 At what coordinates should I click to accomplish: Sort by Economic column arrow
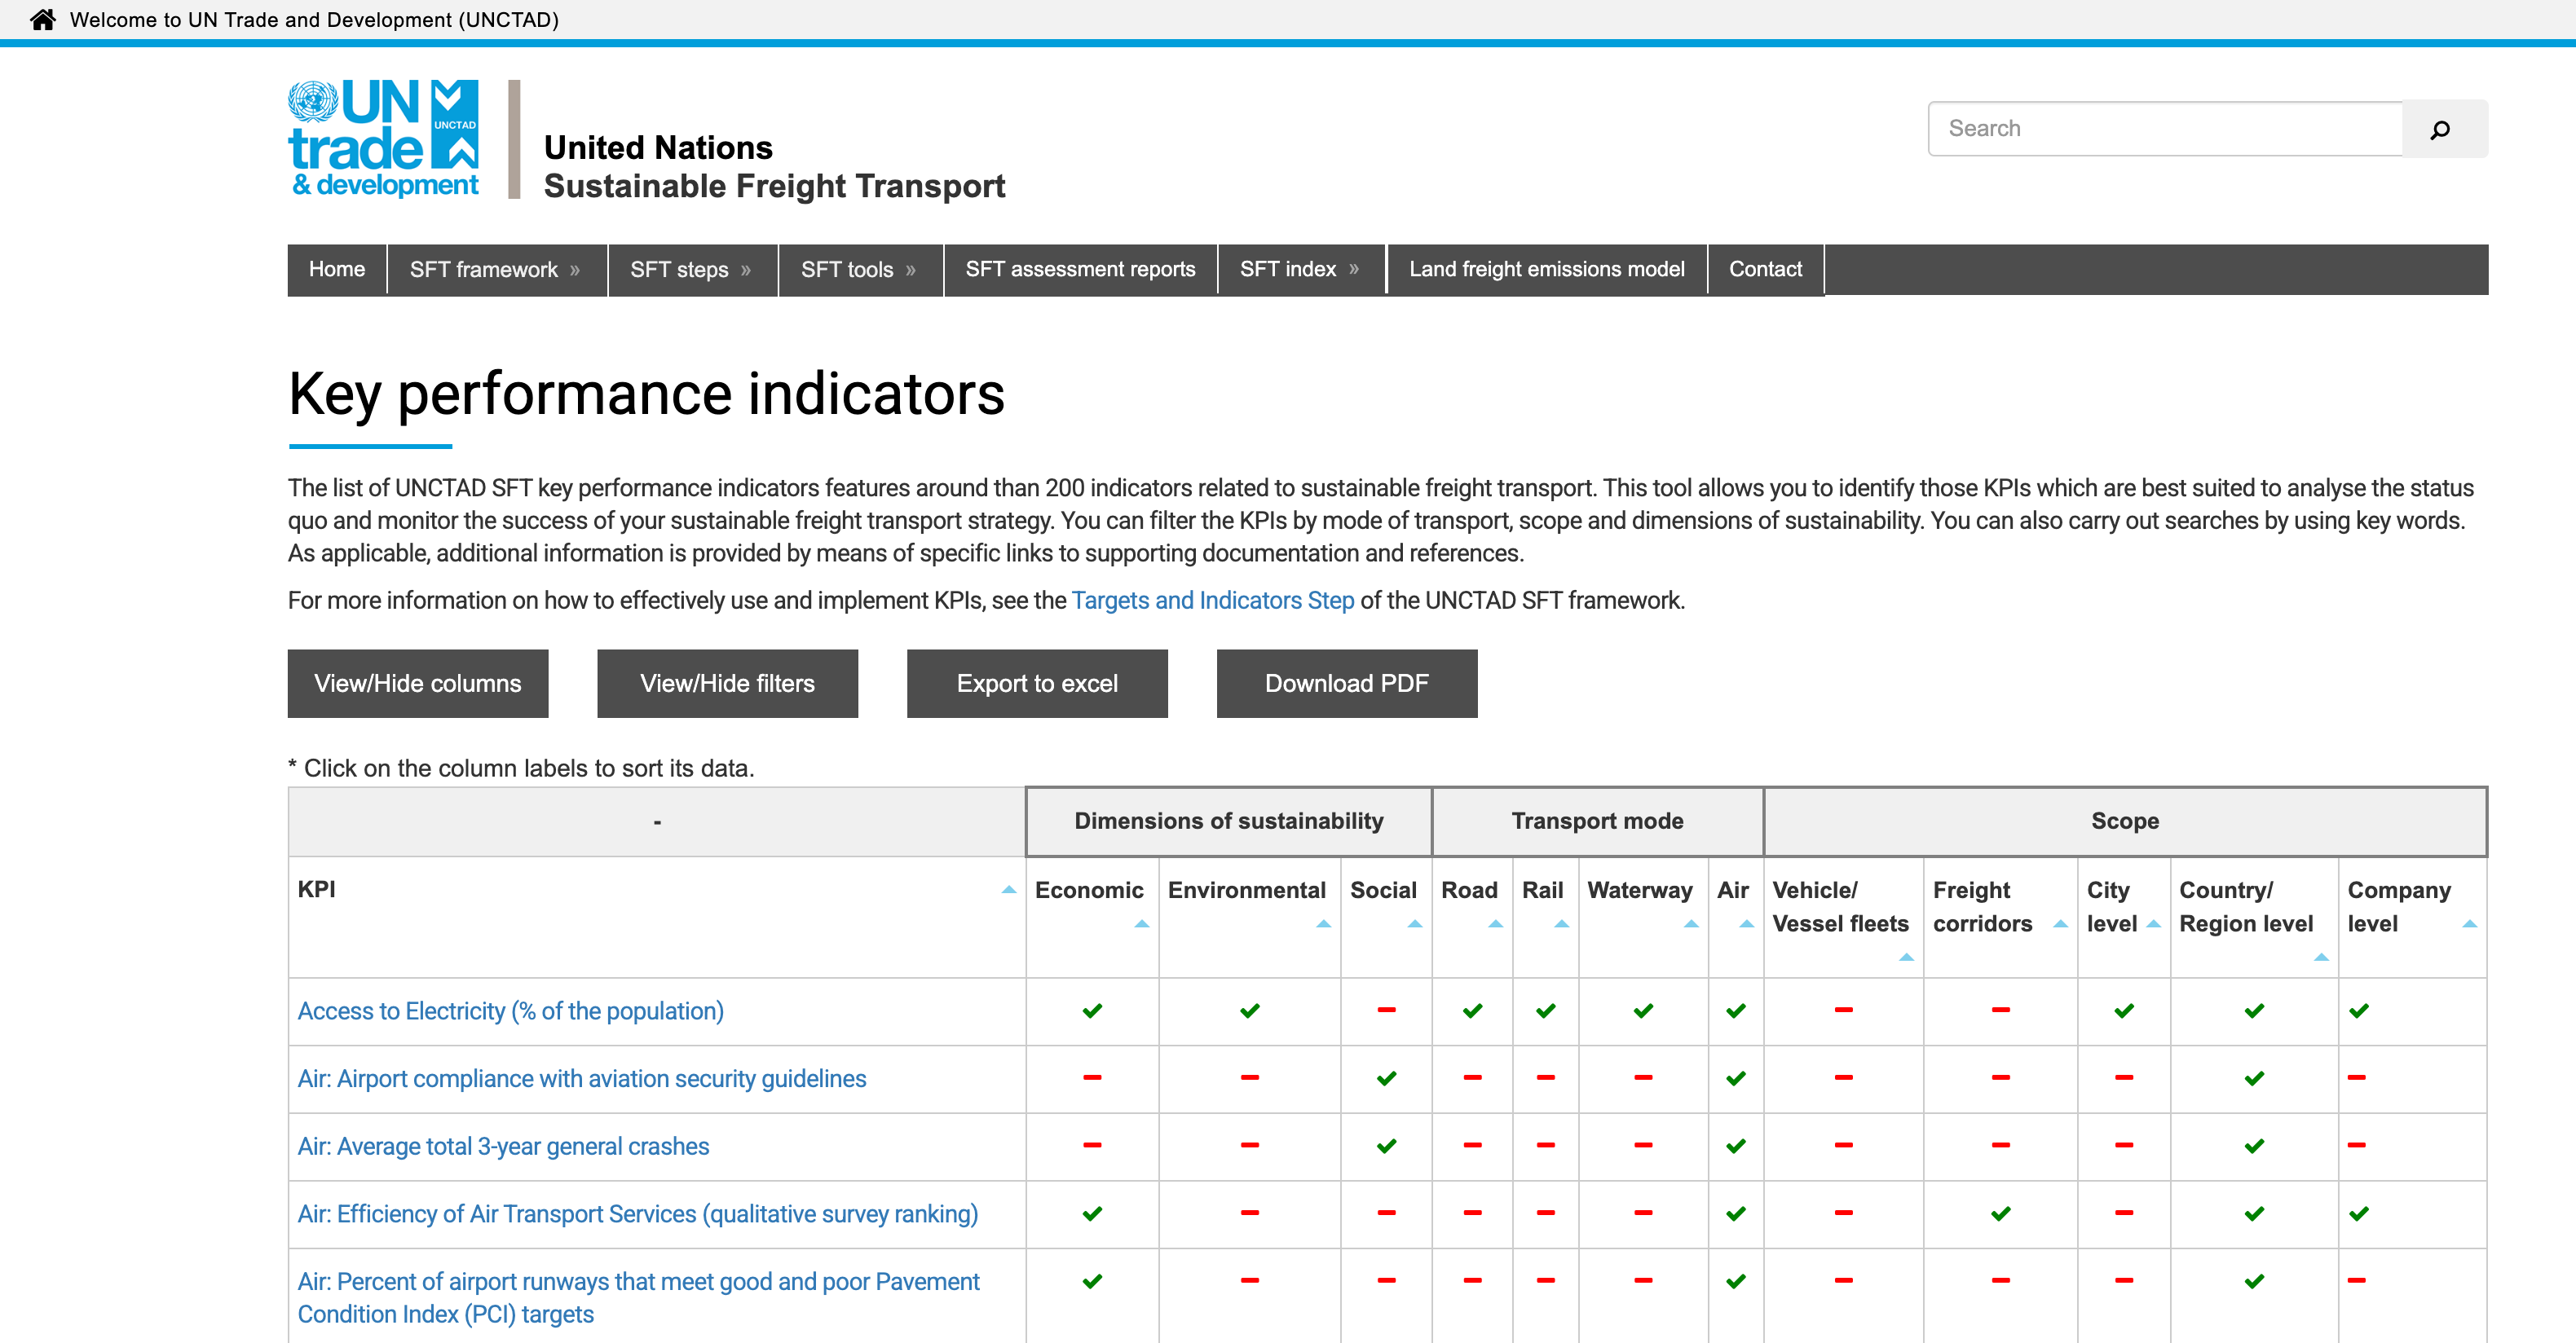pyautogui.click(x=1141, y=924)
